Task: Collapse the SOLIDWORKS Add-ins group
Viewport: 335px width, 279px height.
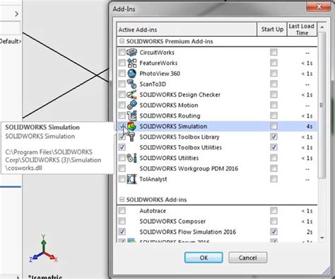Action: pyautogui.click(x=122, y=200)
